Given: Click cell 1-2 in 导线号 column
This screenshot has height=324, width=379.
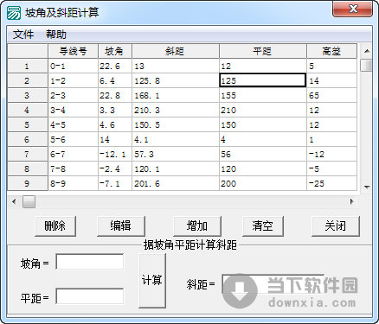Looking at the screenshot, I should 73,81.
